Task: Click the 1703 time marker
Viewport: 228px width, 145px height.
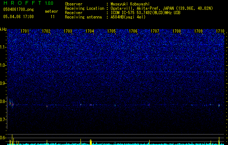Action: pyautogui.click(x=68, y=31)
